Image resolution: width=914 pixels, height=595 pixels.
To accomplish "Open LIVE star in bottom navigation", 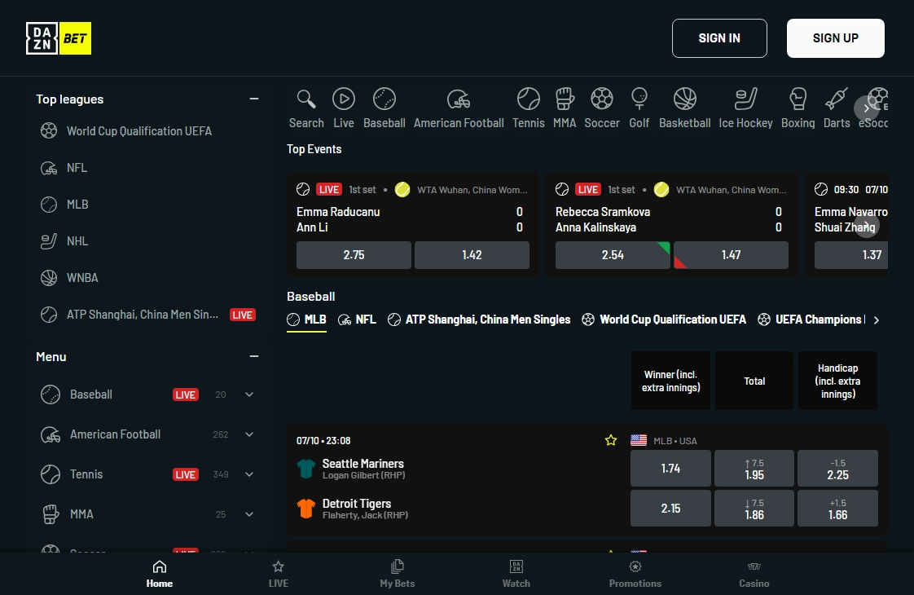I will [x=278, y=574].
